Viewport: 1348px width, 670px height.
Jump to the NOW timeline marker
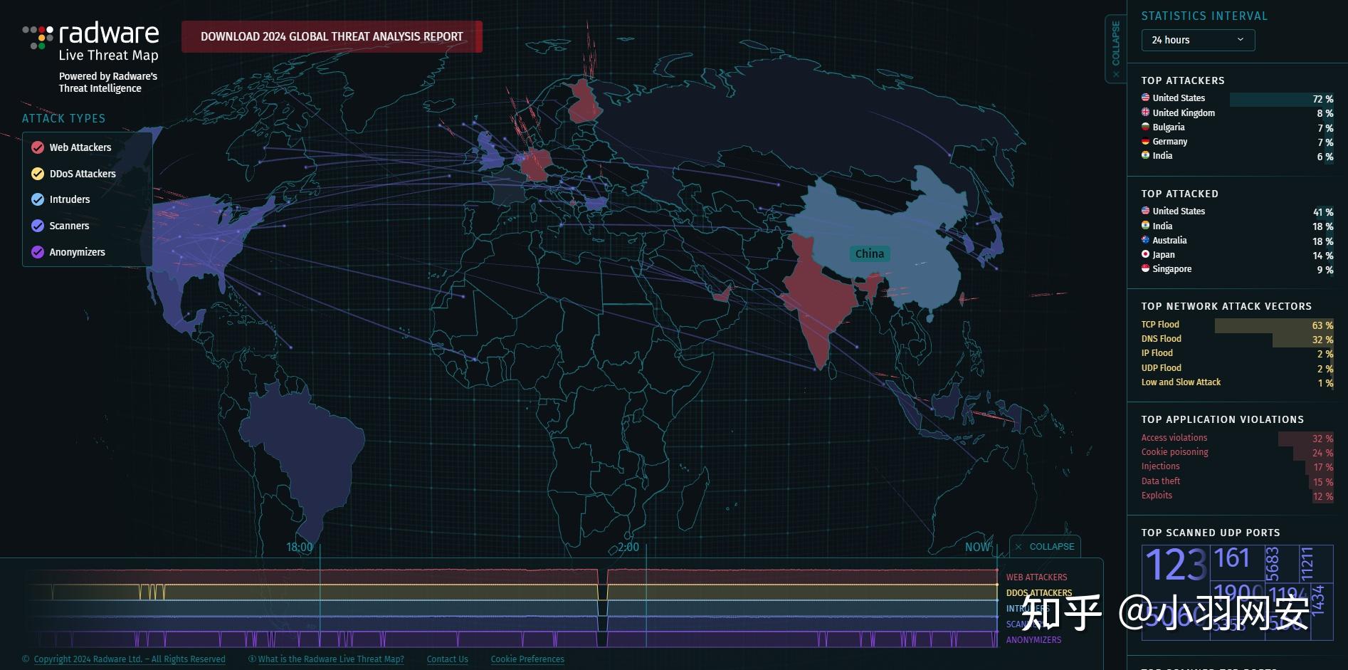pos(977,547)
